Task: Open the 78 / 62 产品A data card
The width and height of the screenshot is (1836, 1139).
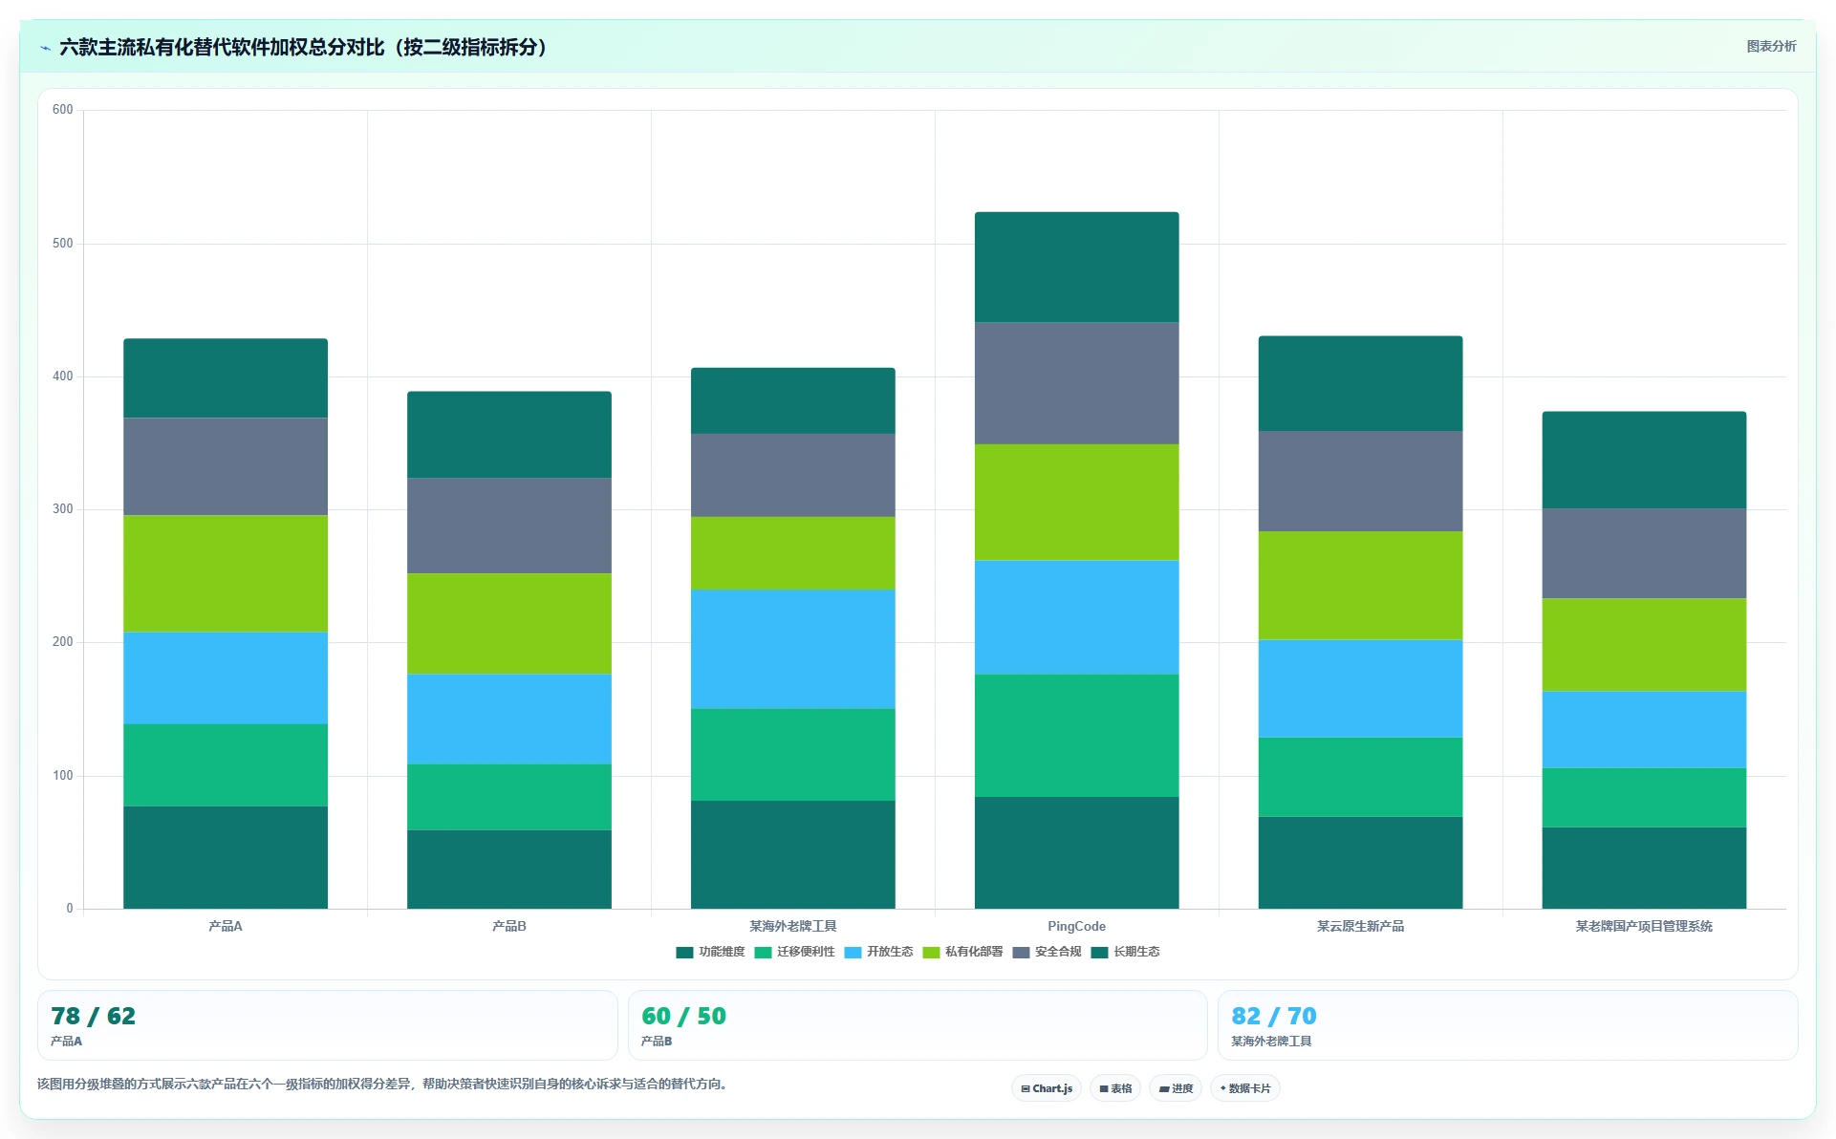Action: point(328,1025)
